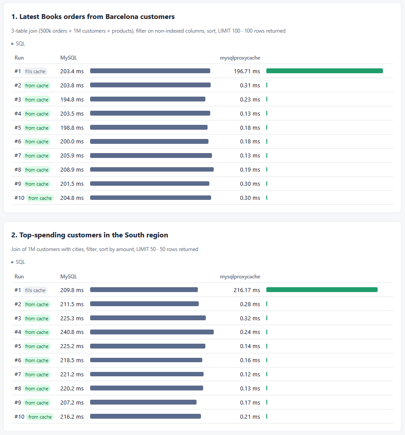Click the mysqlproxycache value 0.12 ms

pyautogui.click(x=250, y=374)
